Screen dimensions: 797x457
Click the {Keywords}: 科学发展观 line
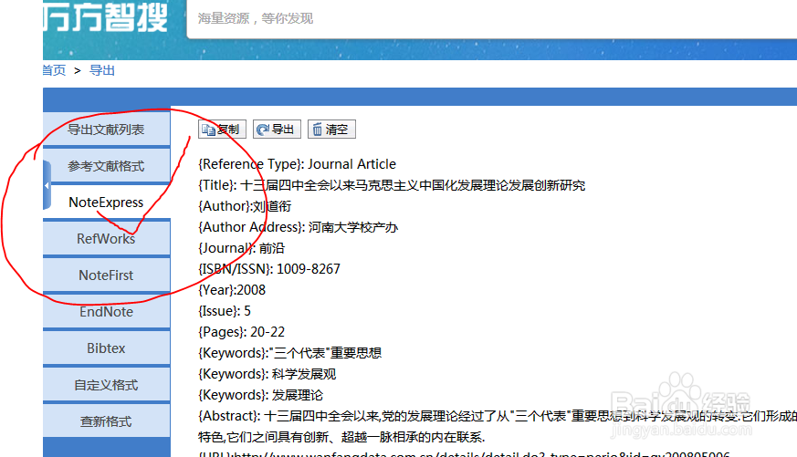tap(267, 374)
